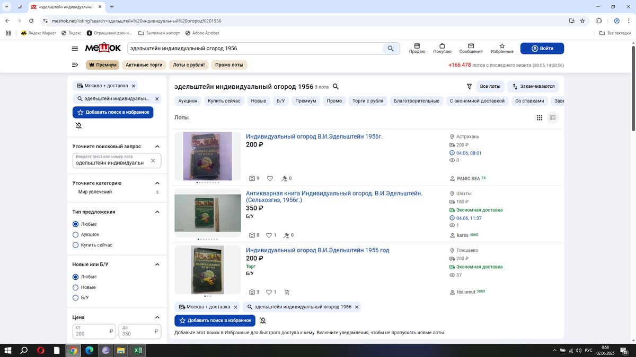Screen dimensions: 636x357
Task: Click the browser bookmark star icon
Action: click(x=582, y=21)
